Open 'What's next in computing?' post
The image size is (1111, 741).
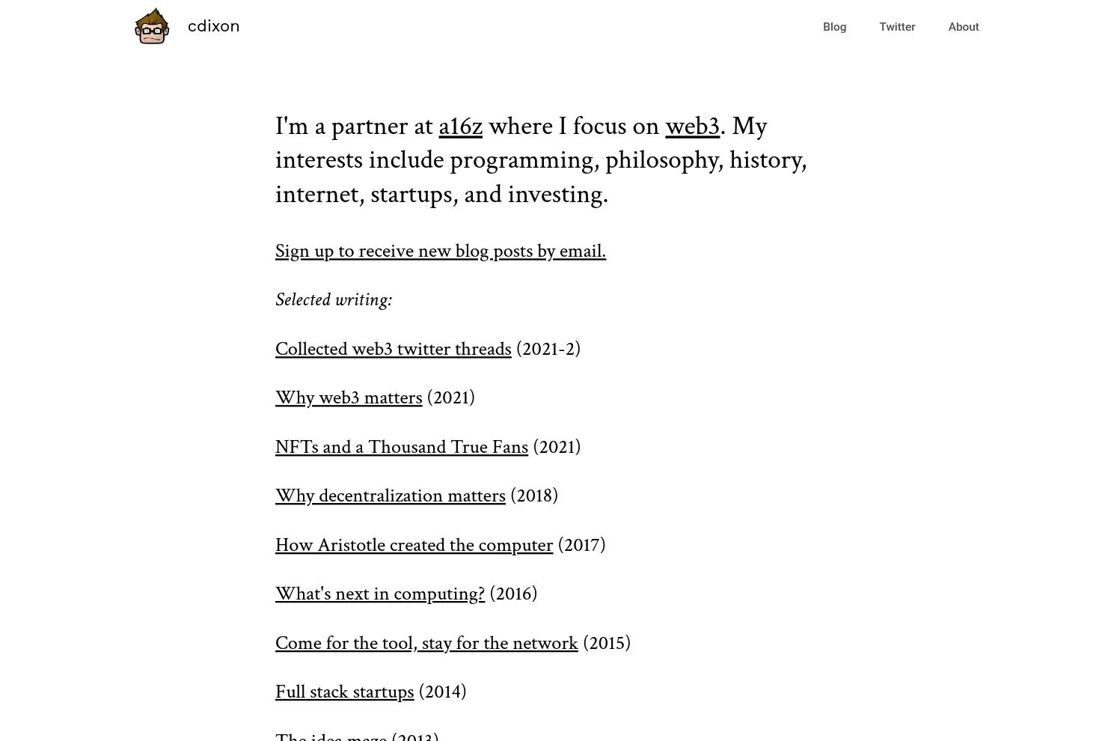coord(379,594)
